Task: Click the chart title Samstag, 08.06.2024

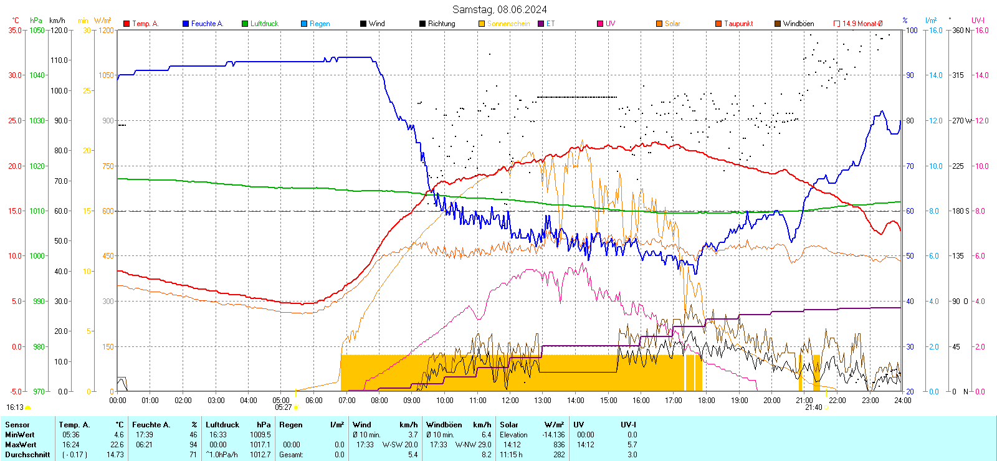Action: [x=499, y=9]
